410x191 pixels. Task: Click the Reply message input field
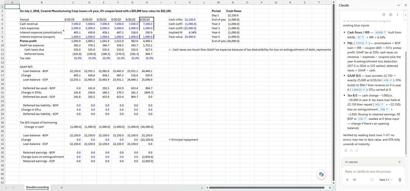click(372, 172)
